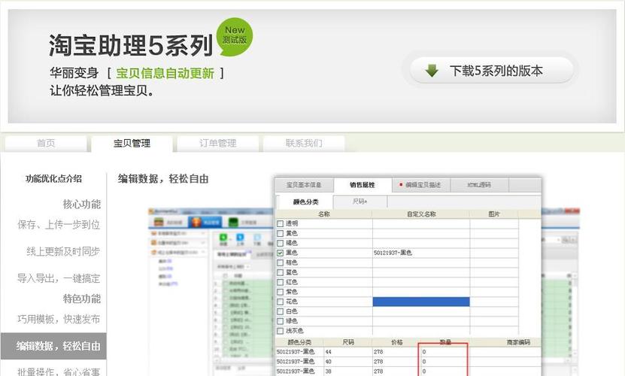Switch to the 宝贝基本信息 dialog tab
The image size is (625, 376).
304,185
